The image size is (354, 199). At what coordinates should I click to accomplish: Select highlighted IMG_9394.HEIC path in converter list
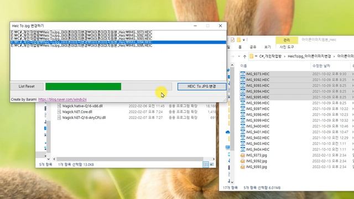click(118, 42)
